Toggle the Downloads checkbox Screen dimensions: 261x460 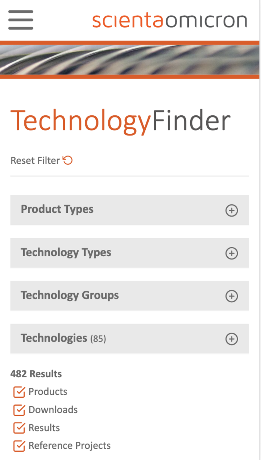(x=19, y=410)
